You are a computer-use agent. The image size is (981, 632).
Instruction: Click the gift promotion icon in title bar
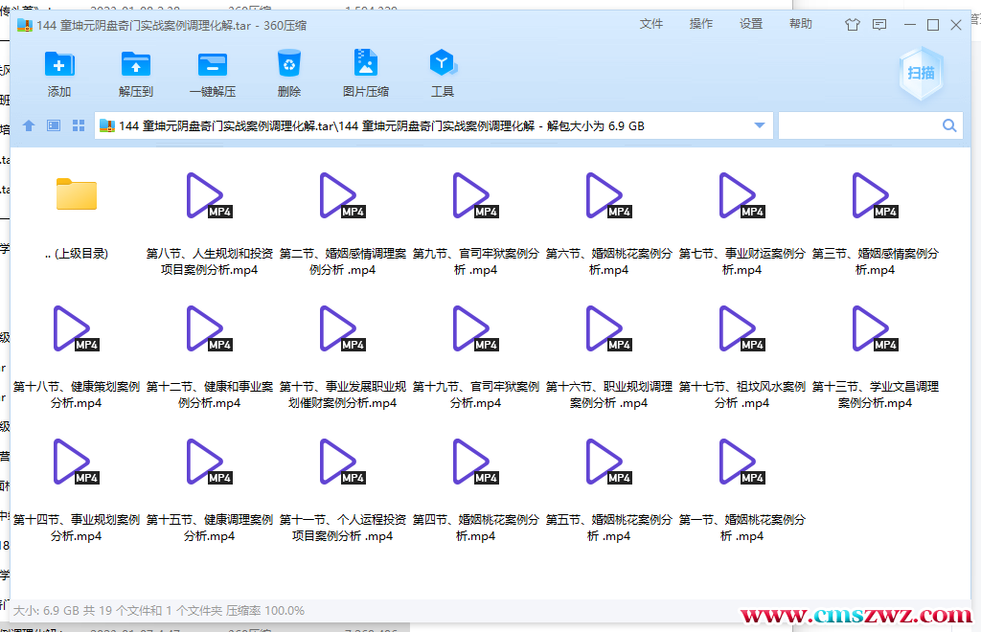[x=852, y=25]
